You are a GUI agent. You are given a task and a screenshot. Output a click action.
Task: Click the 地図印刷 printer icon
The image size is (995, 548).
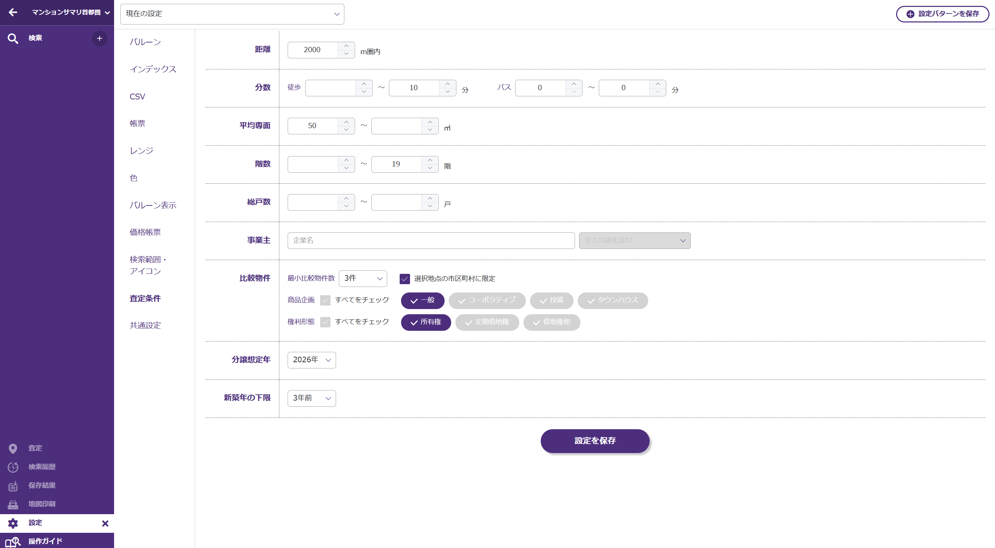click(x=13, y=504)
